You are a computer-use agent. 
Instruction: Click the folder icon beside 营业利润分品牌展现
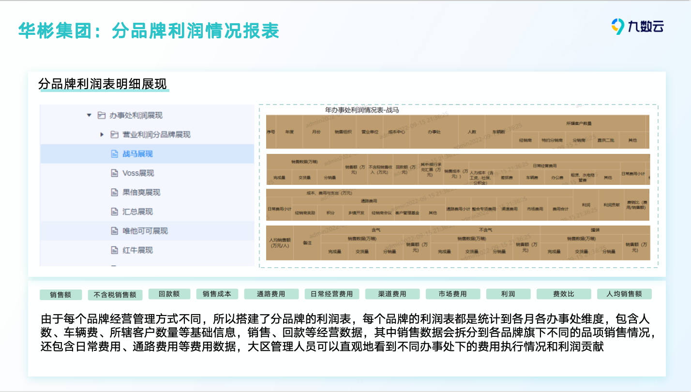(115, 135)
